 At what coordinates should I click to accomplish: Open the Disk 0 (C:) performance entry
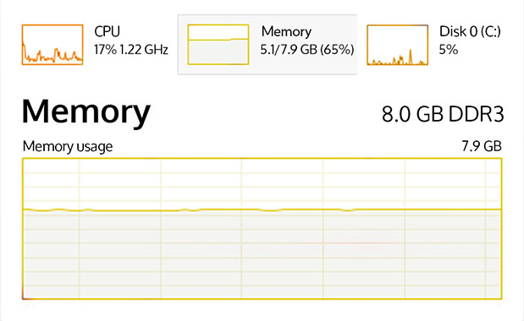coord(470,31)
